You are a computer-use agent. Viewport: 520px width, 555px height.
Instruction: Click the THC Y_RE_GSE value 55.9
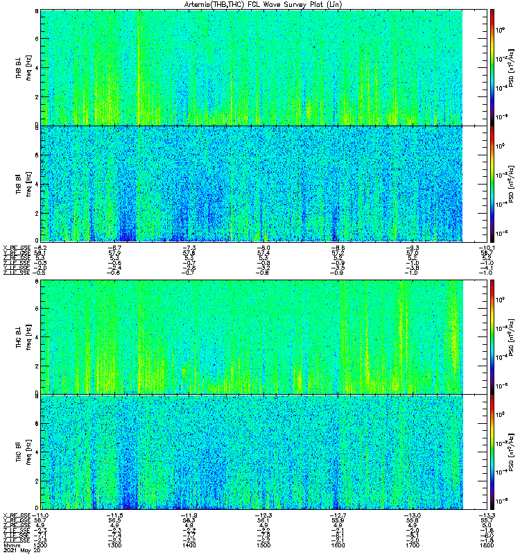pyautogui.click(x=338, y=521)
